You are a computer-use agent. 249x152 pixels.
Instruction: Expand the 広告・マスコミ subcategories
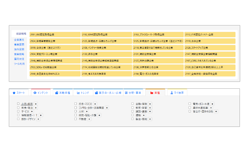pyautogui.click(x=95, y=104)
